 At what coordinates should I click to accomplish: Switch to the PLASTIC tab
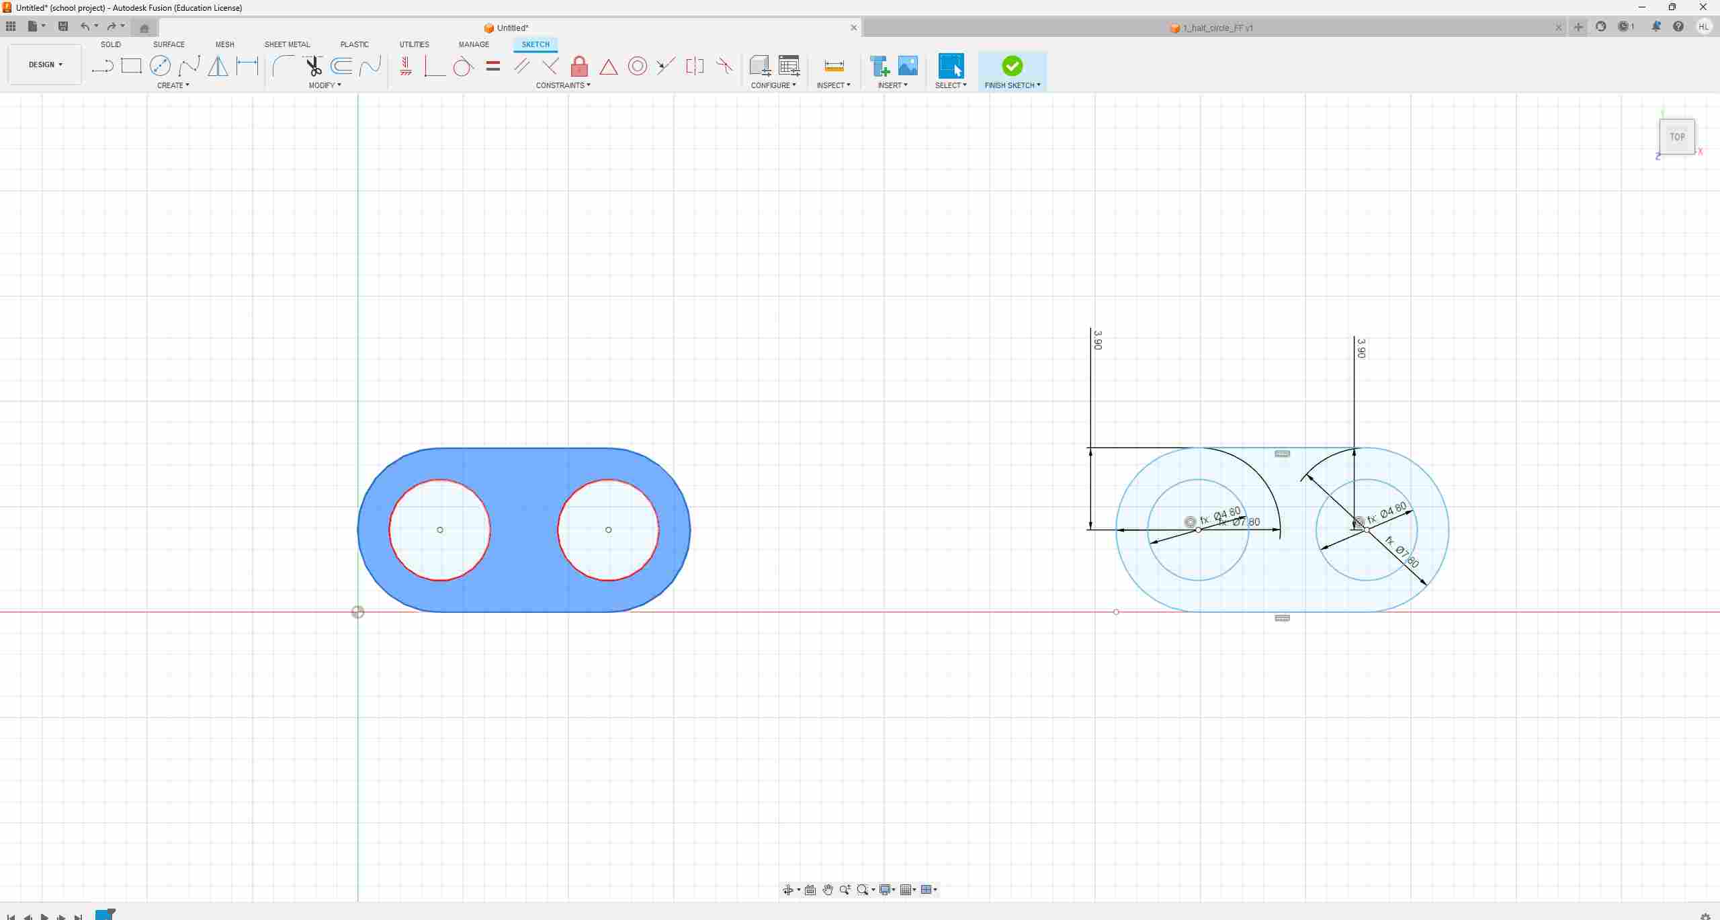tap(354, 44)
